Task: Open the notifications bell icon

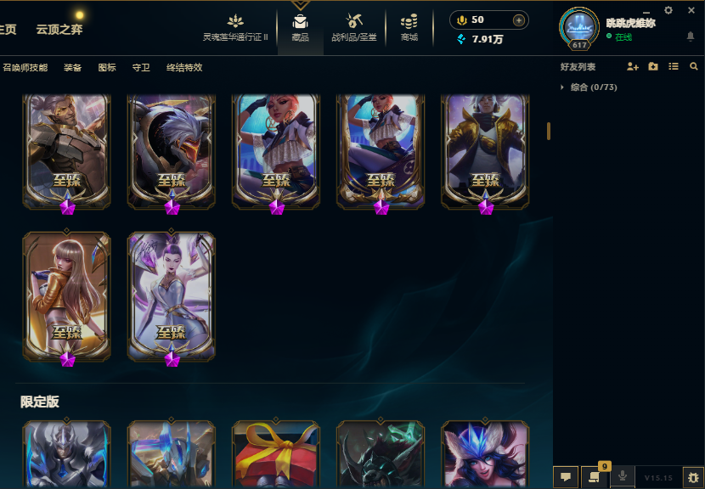Action: 691,37
